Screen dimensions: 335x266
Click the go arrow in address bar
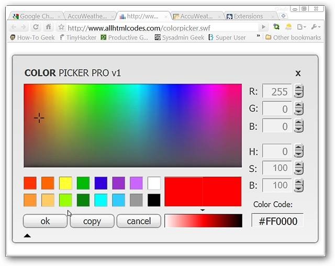click(x=264, y=27)
